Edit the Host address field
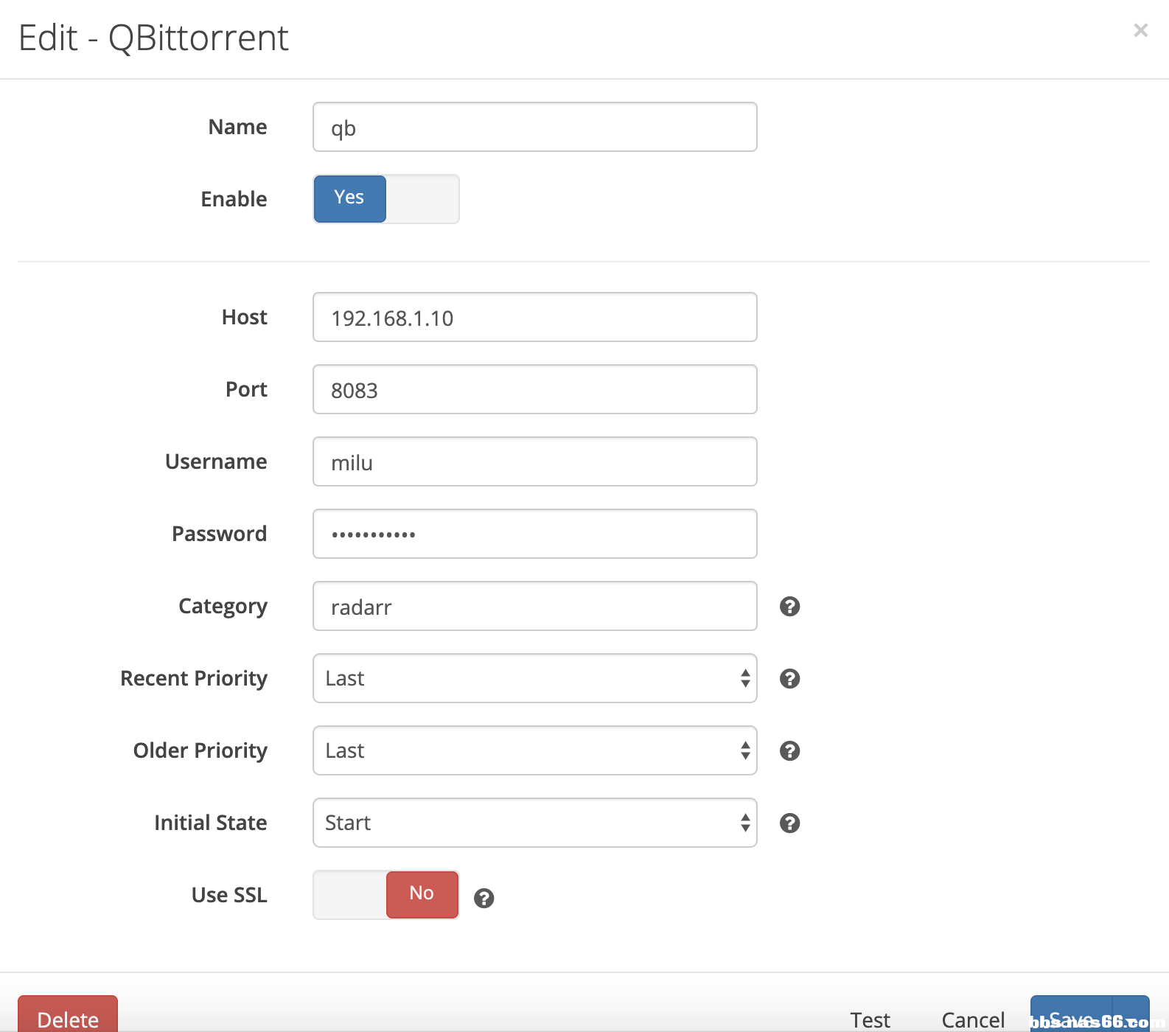Screen dimensions: 1169x1032 (535, 317)
